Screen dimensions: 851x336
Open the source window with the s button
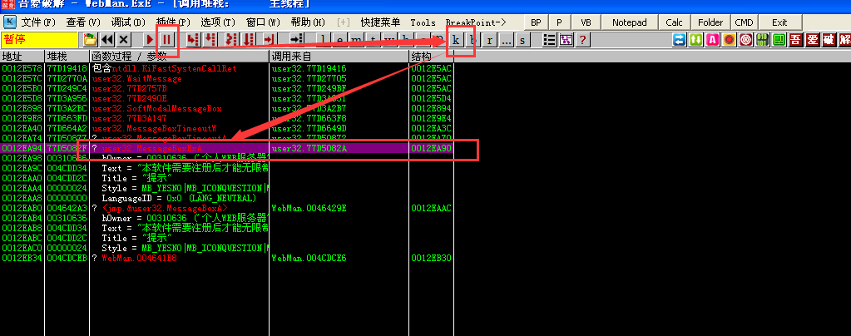pos(522,40)
